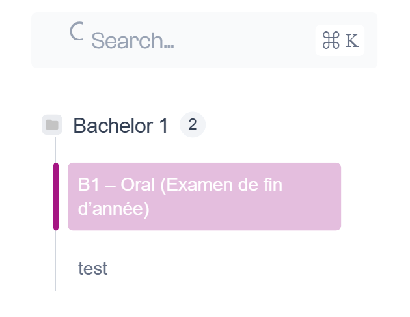Open the test item

point(93,269)
